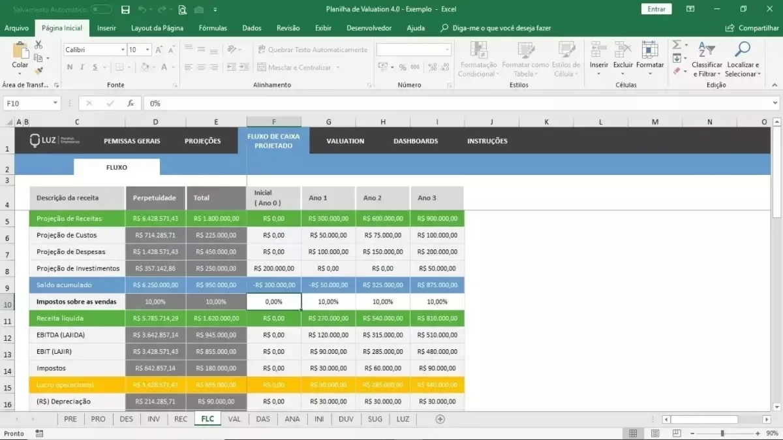The image size is (783, 440).
Task: Click the Entrar sign-in button
Action: (x=657, y=9)
